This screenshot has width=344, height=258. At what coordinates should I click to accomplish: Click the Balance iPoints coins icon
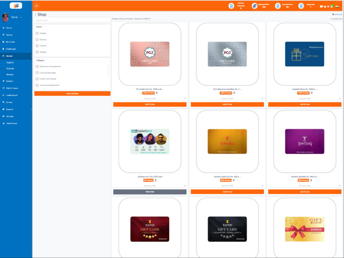coord(255,6)
